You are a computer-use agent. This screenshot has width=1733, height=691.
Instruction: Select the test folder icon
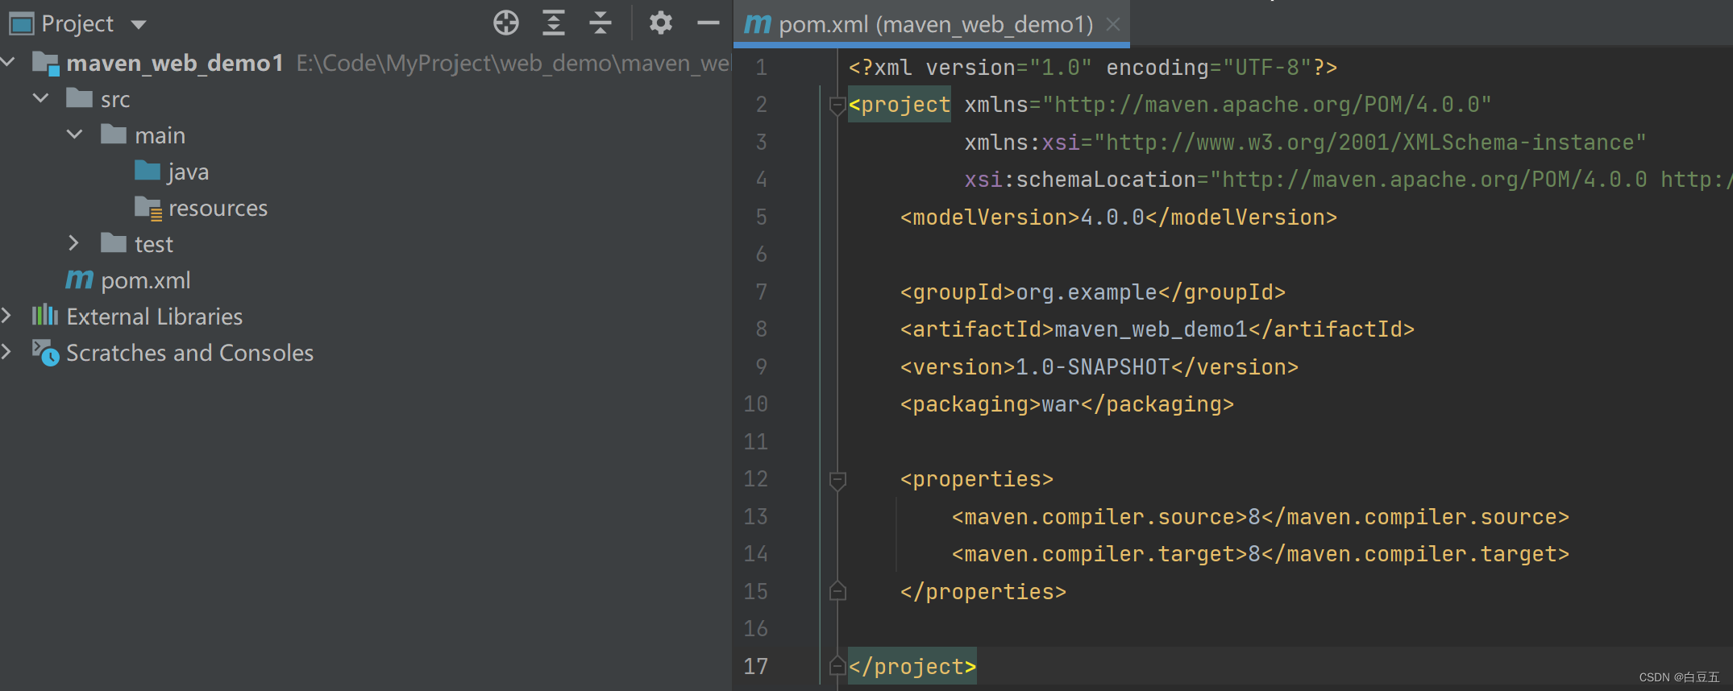coord(113,243)
